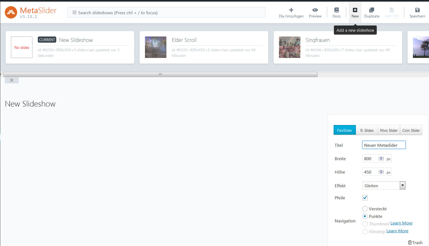This screenshot has width=429, height=246.
Task: Click the MetaSlider logo icon
Action: tap(11, 12)
